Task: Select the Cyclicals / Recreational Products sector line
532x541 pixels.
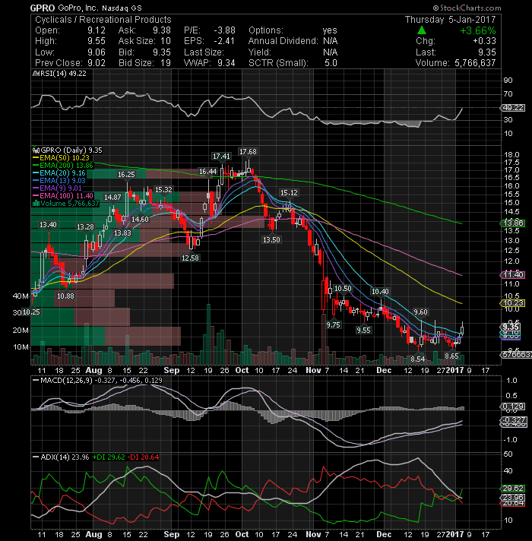Action: point(103,19)
